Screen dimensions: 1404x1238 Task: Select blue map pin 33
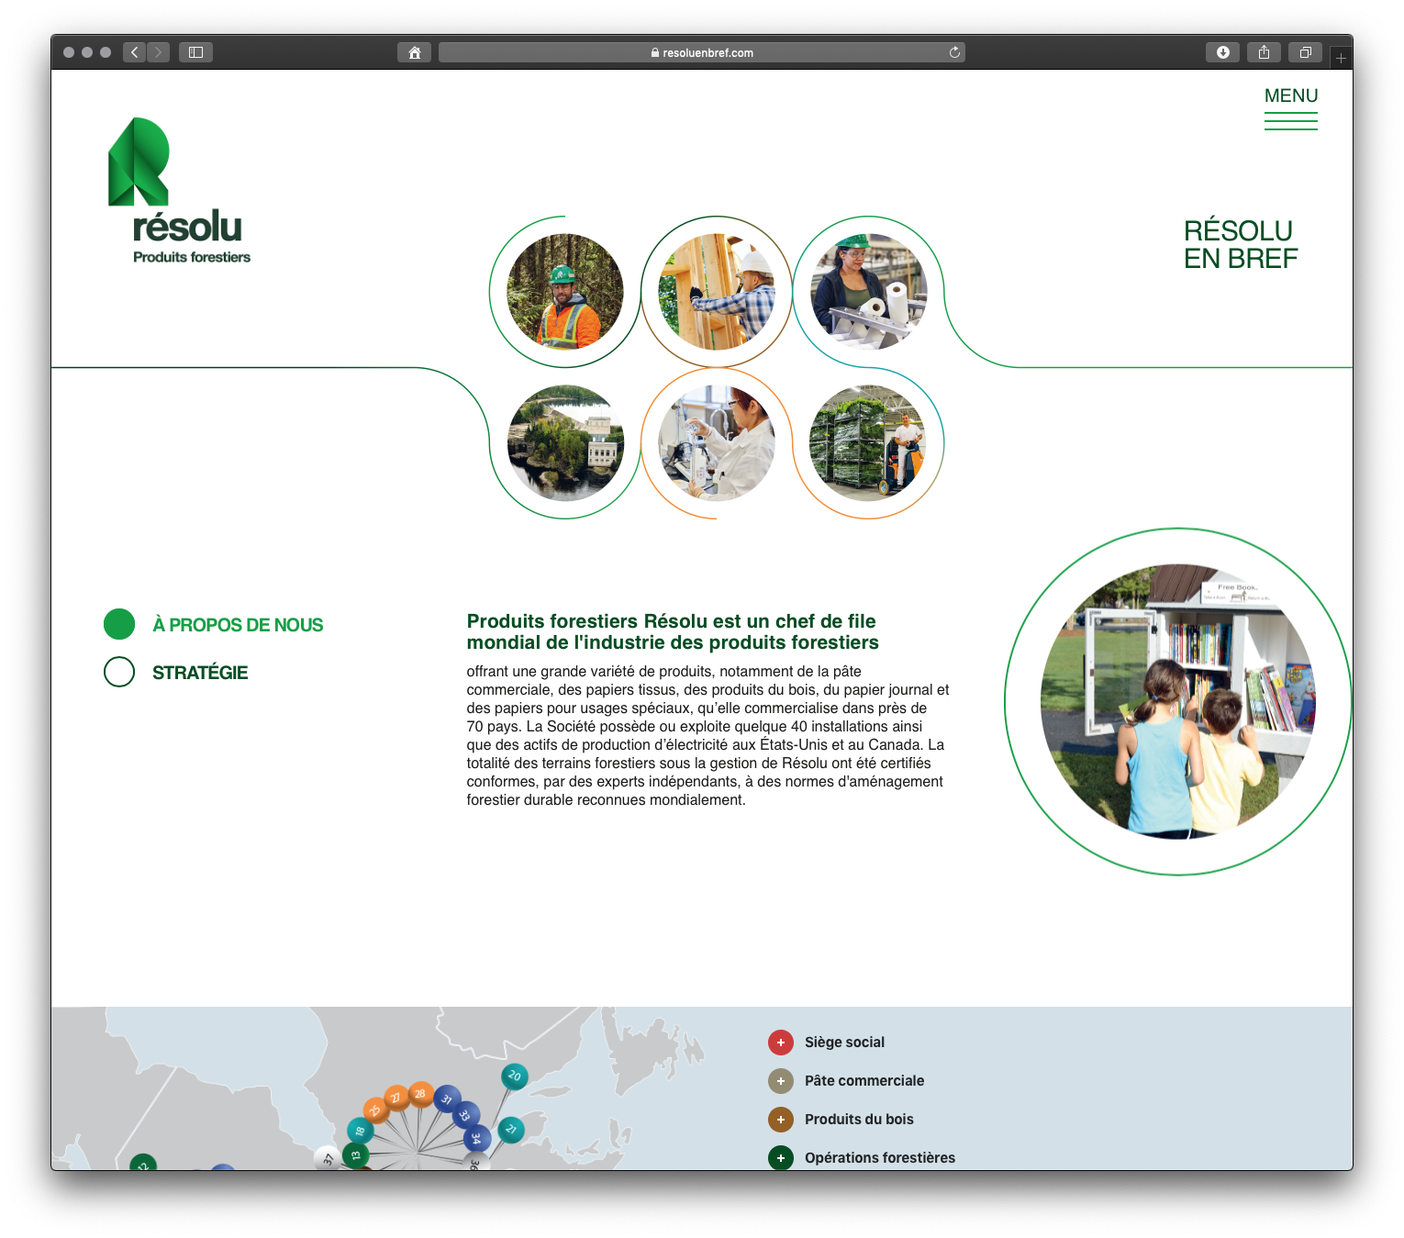click(466, 1115)
